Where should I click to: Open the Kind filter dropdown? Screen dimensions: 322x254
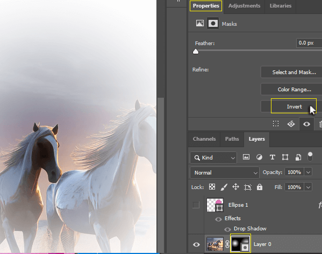click(x=213, y=157)
